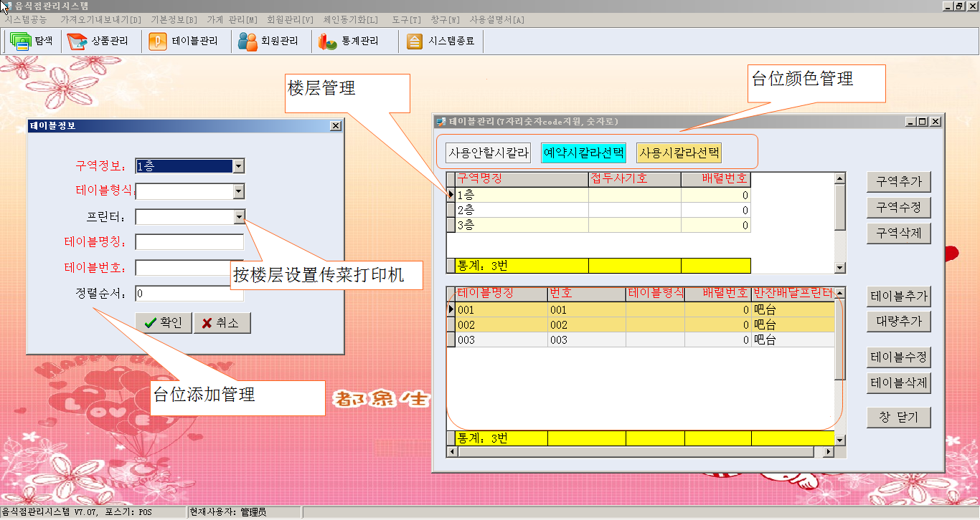The image size is (980, 520).
Task: Open the 도구 tools menu
Action: pyautogui.click(x=407, y=19)
